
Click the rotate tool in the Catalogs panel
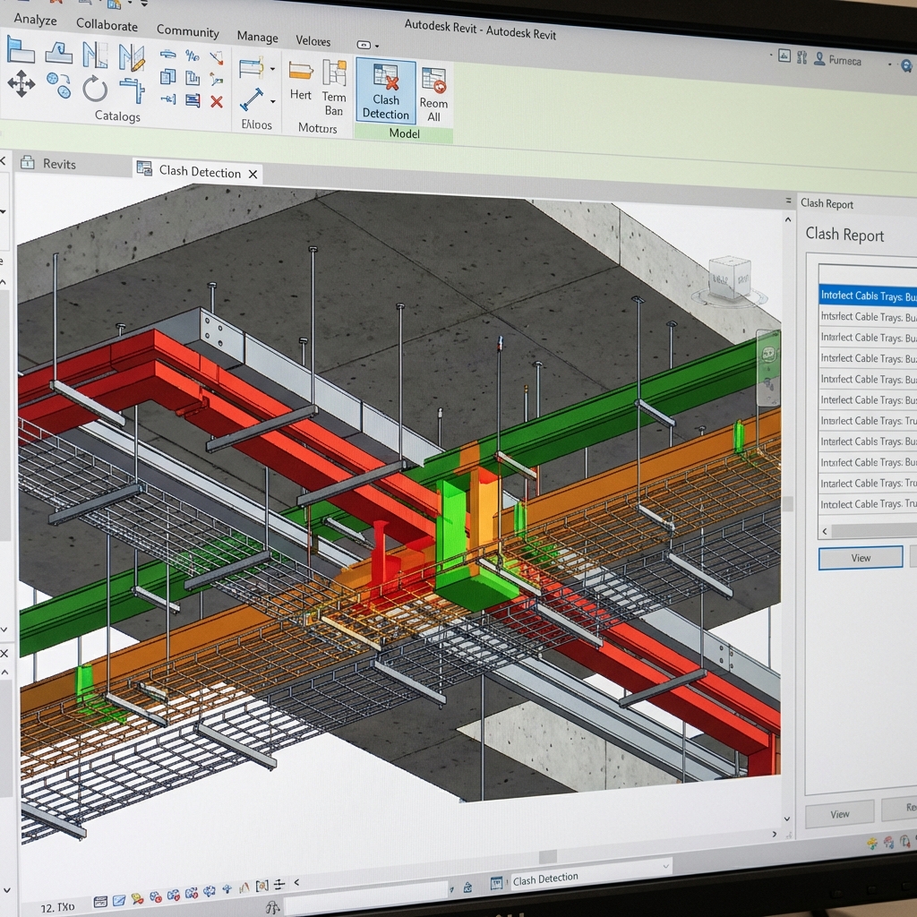[x=95, y=85]
